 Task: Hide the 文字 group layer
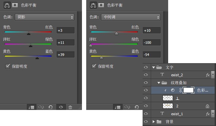146,67
